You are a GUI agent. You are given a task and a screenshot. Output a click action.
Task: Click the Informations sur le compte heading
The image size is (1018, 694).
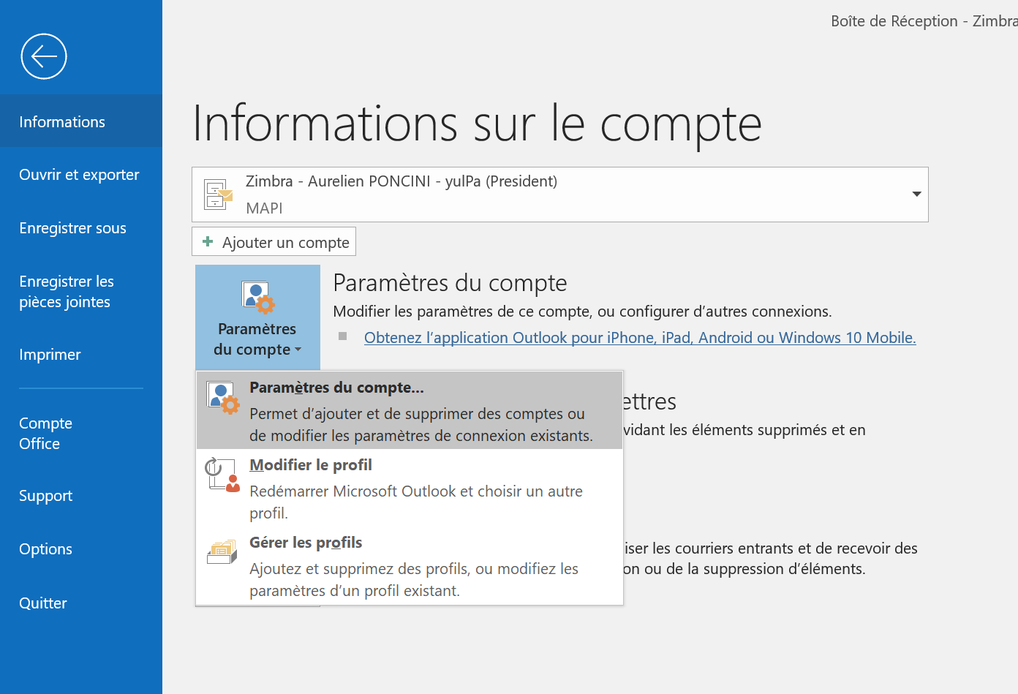[478, 124]
